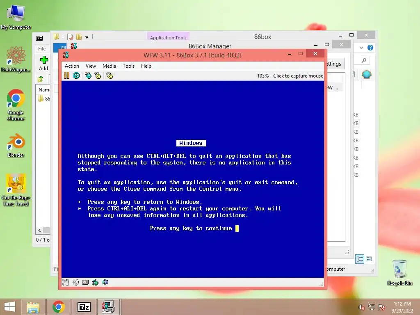420x315 pixels.
Task: Click blue help question mark in Explorer
Action: tap(370, 48)
